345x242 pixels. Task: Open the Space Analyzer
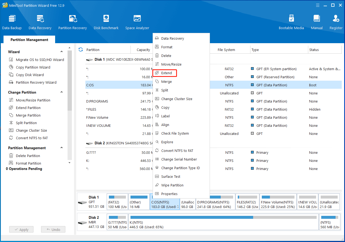[137, 21]
